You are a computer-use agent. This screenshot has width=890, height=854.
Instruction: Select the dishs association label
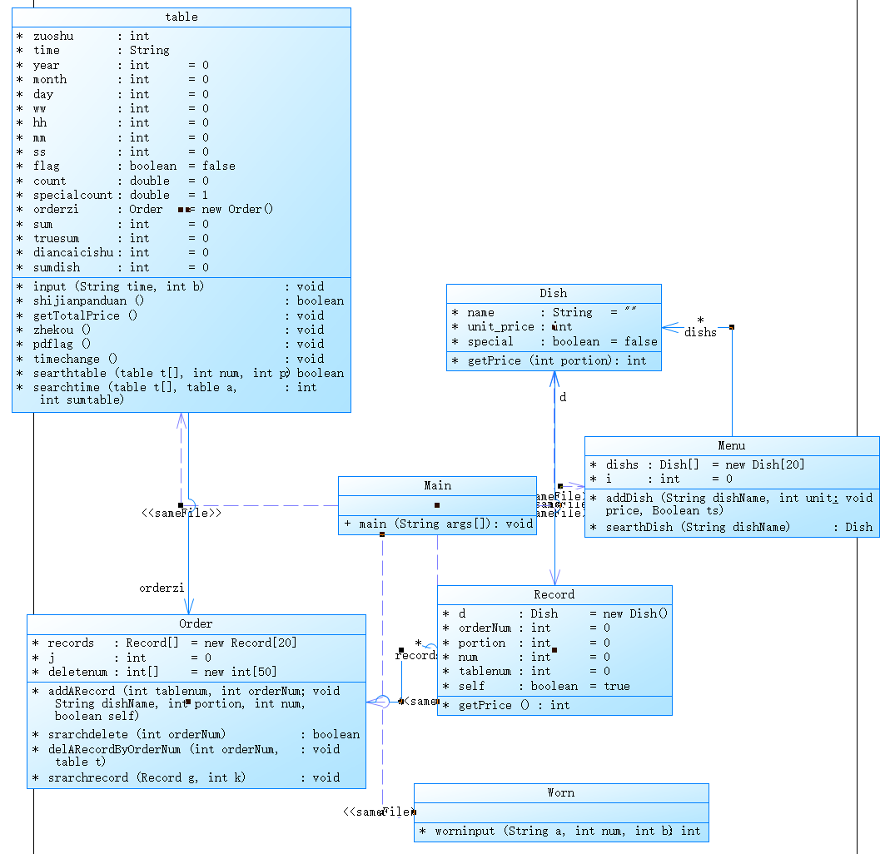[700, 332]
